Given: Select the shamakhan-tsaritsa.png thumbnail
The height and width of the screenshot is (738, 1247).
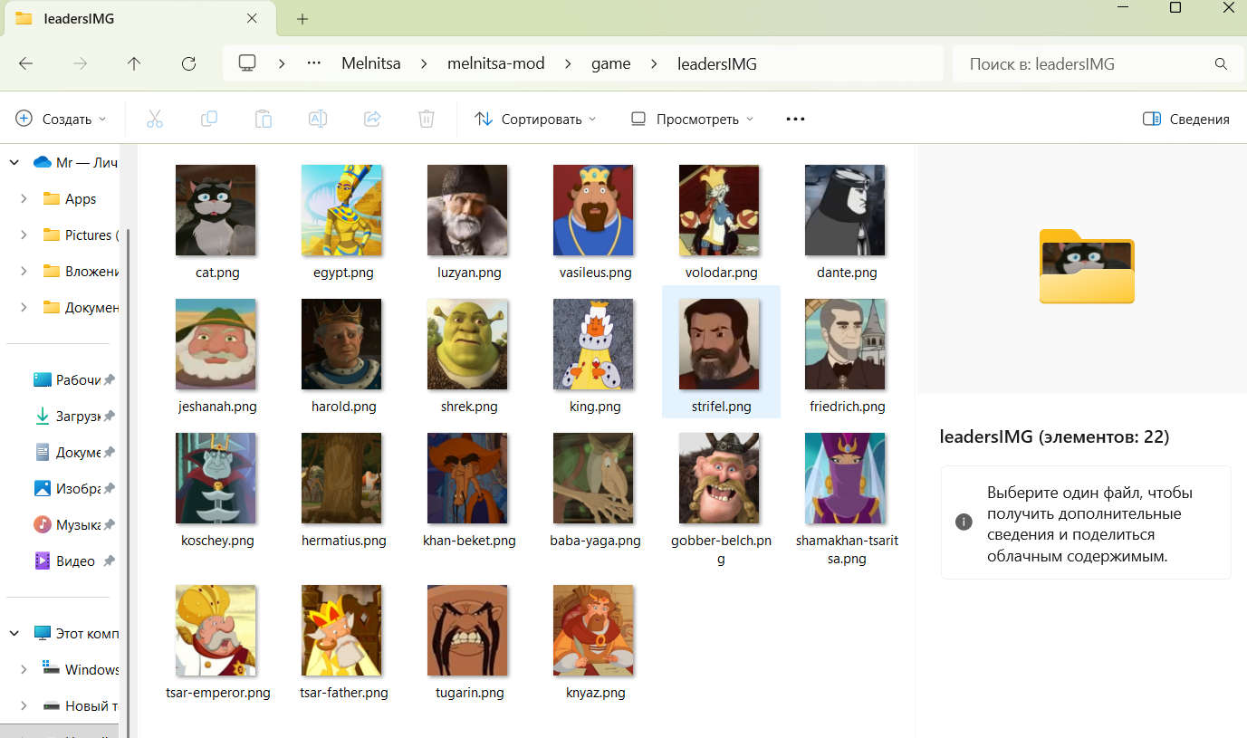Looking at the screenshot, I should click(x=845, y=478).
